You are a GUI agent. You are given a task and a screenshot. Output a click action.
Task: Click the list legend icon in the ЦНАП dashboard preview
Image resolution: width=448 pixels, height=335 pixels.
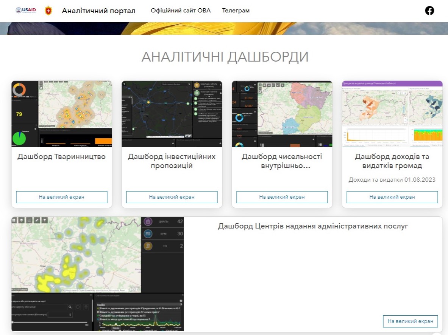click(x=30, y=220)
